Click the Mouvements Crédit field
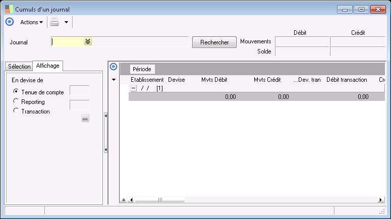The height and width of the screenshot is (219, 391). (x=357, y=41)
